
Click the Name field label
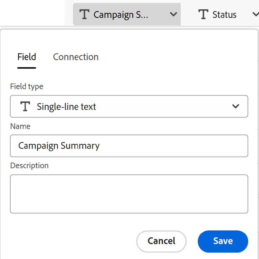[x=20, y=126]
